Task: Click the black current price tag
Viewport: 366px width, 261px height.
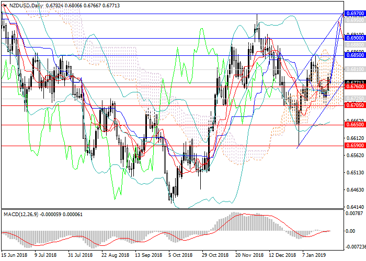Action: (x=354, y=82)
